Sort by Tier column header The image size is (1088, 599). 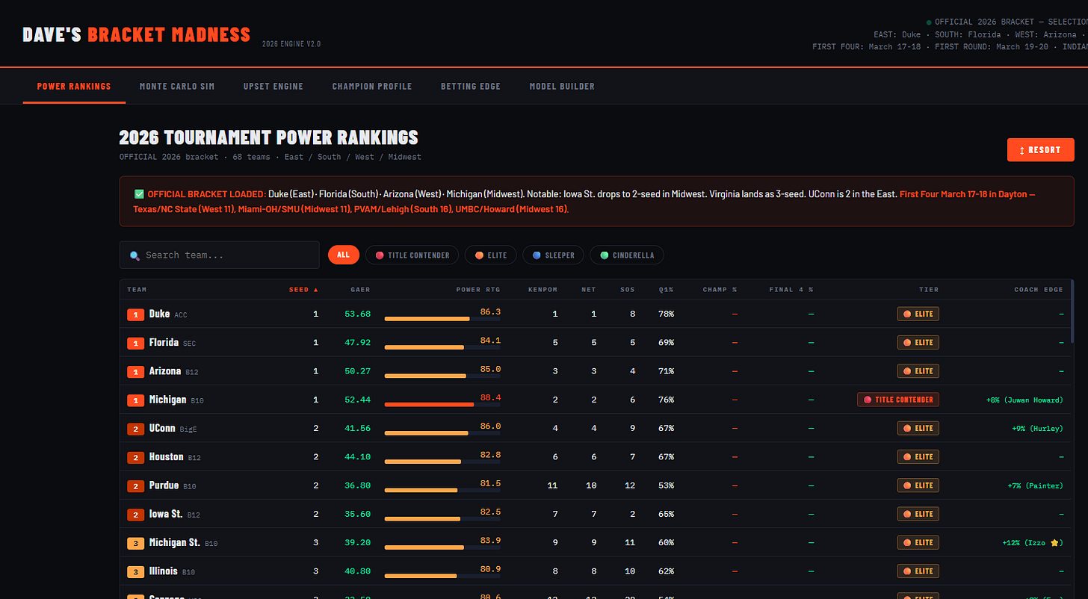pos(929,290)
